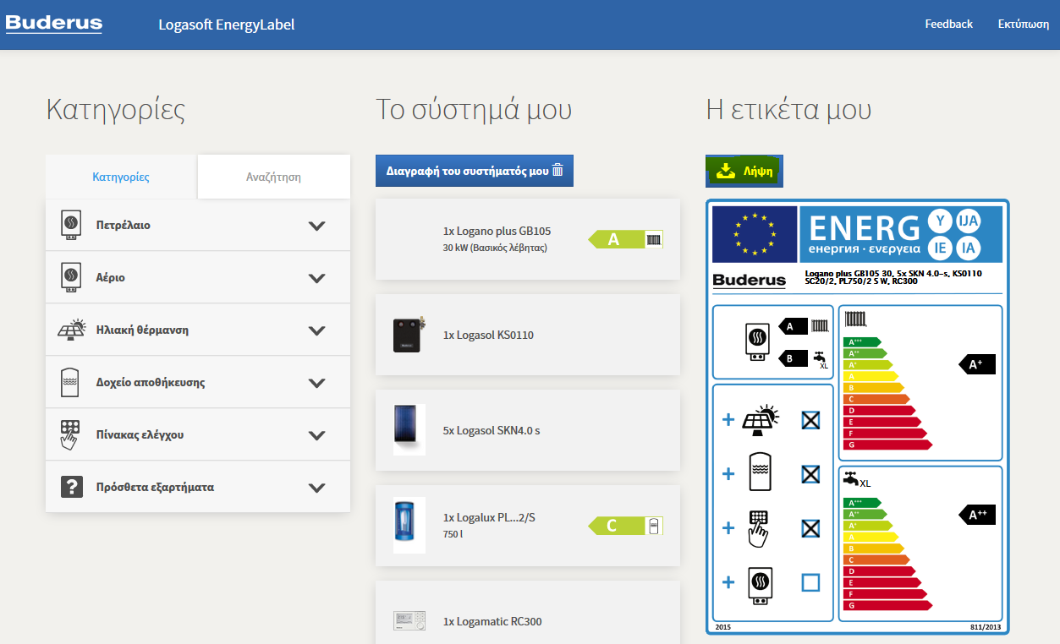Switch to the Αναζήτηση tab
The height and width of the screenshot is (644, 1060).
click(273, 177)
